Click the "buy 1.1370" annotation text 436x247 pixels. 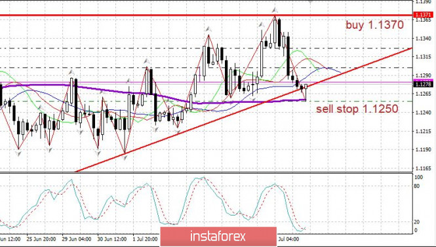pyautogui.click(x=374, y=26)
